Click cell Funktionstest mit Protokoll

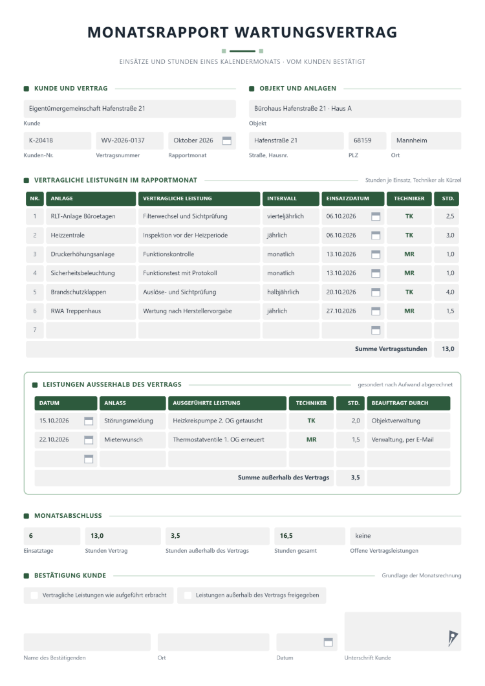[x=199, y=273]
